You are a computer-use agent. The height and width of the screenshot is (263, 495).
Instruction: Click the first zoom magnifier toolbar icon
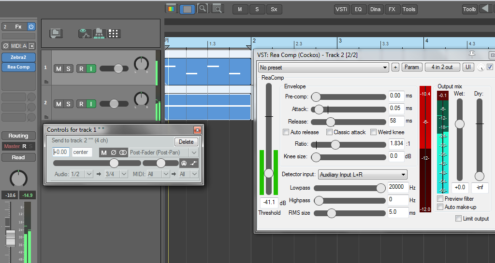[x=203, y=9]
